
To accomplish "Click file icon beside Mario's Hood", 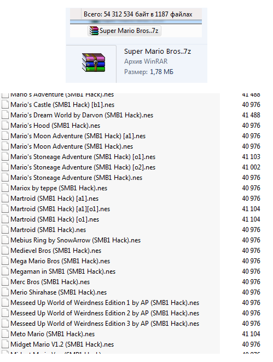I will [5, 126].
